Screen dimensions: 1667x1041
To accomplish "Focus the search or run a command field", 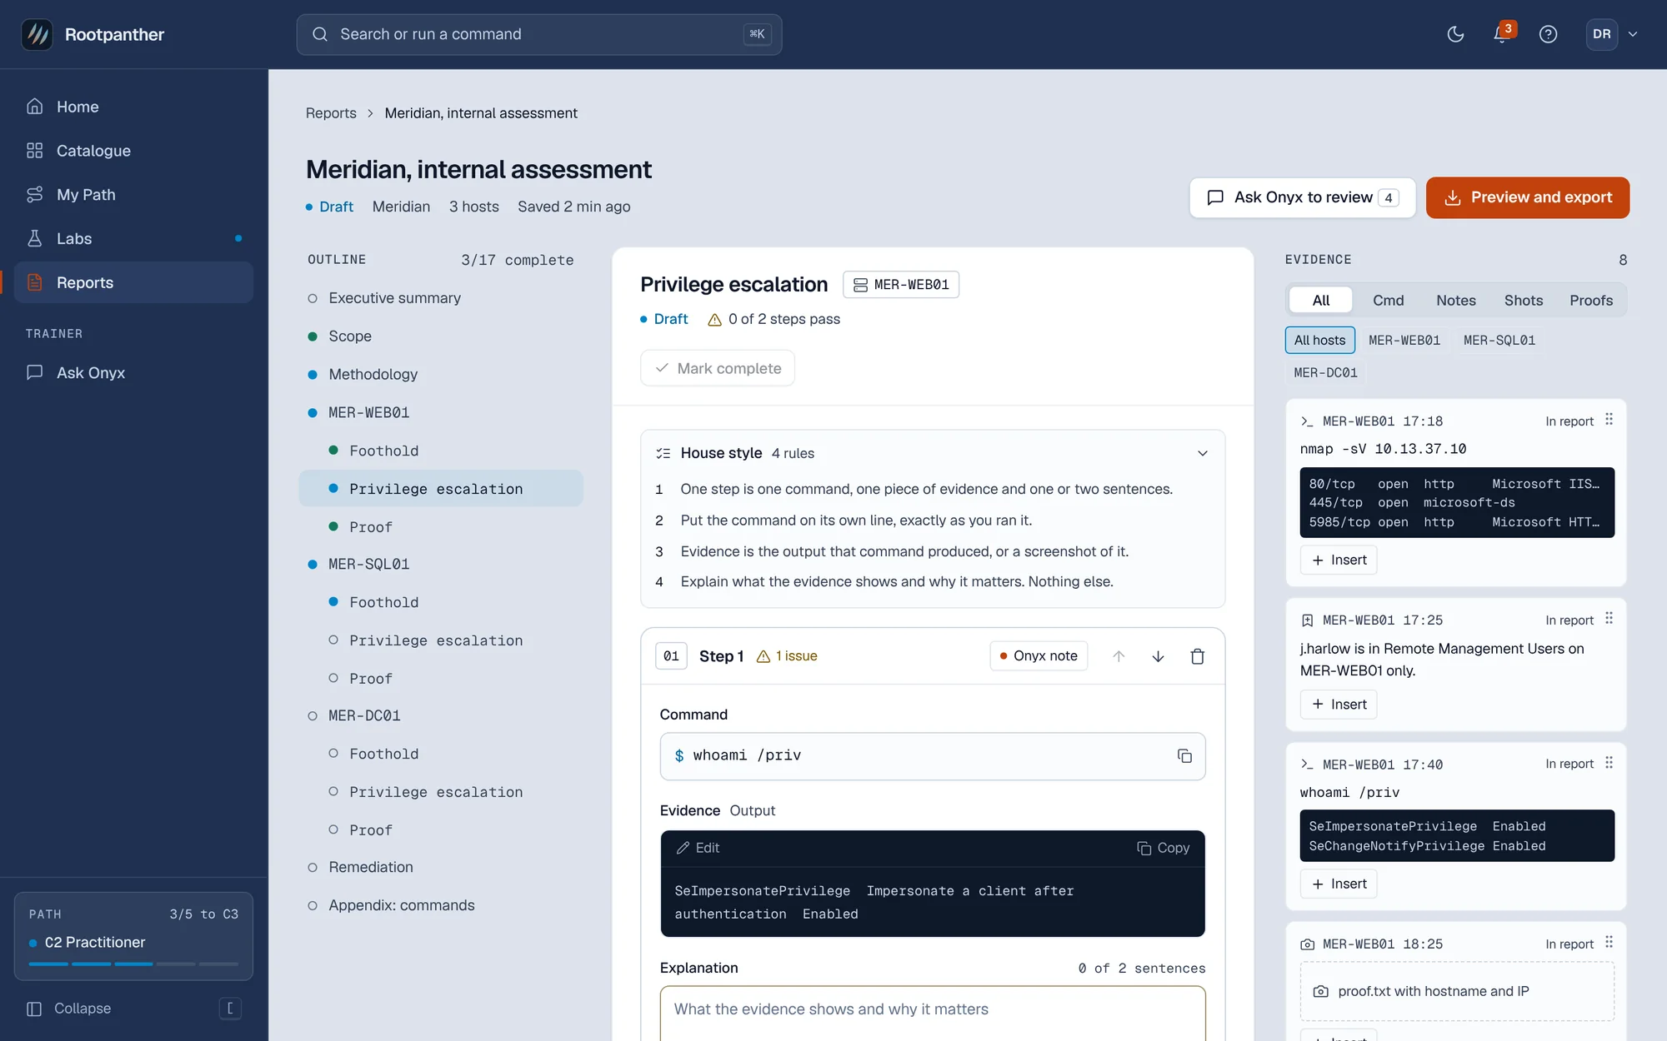I will click(x=539, y=34).
